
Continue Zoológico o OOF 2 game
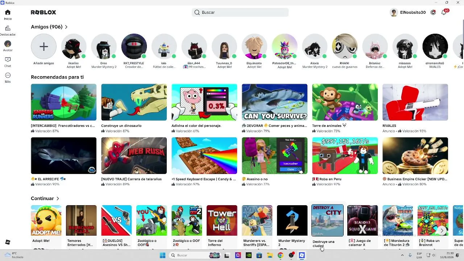point(187,220)
